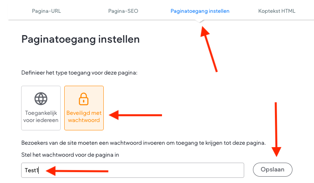Click the 'Paginatoegang instellen' page heading
Viewport: 314px width, 183px height.
[80, 39]
